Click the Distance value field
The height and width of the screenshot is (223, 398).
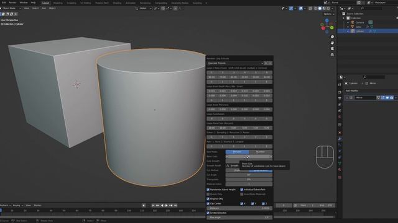pos(239,208)
